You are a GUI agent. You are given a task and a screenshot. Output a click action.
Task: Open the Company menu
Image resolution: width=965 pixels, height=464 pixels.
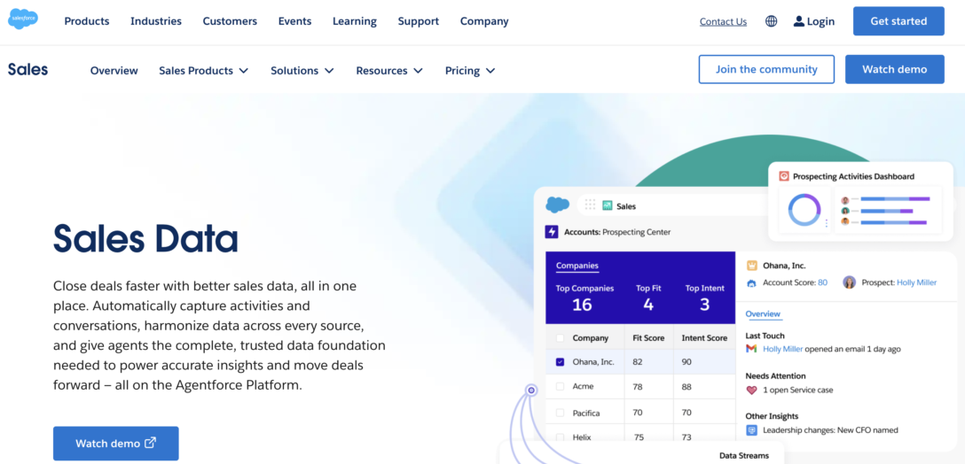point(484,21)
